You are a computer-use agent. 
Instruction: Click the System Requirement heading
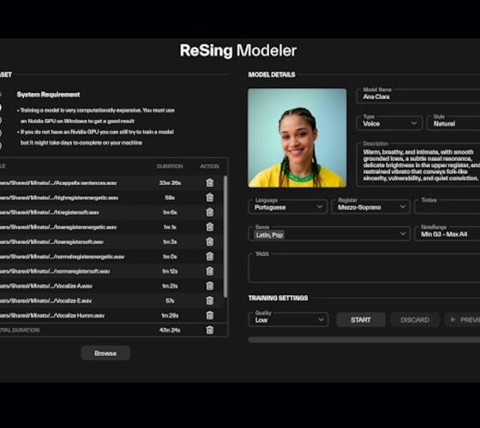click(x=48, y=94)
